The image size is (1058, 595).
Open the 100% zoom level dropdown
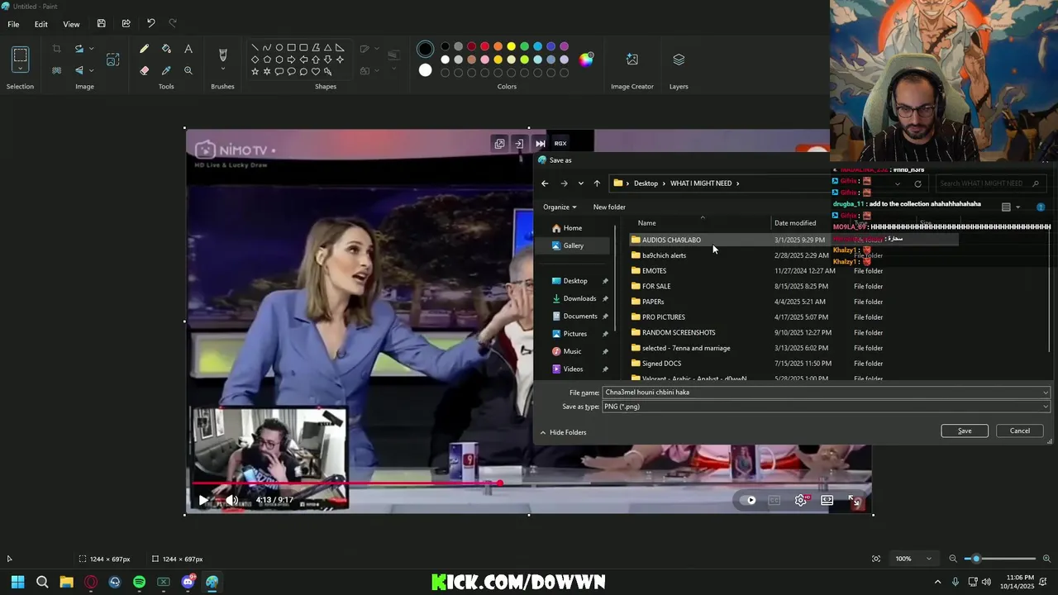[928, 559]
